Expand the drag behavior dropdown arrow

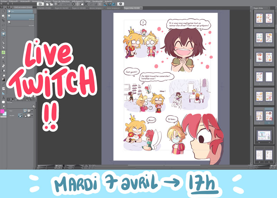(x=32, y=116)
